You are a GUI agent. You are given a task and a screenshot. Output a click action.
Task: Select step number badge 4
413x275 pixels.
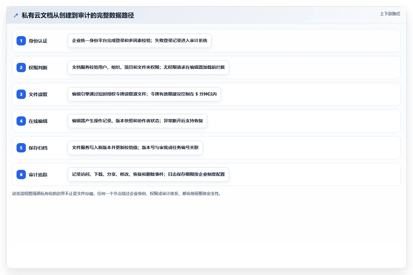(21, 121)
